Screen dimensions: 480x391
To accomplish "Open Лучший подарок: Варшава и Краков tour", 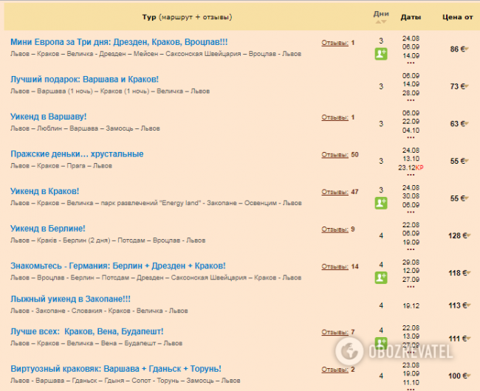I will coord(84,79).
